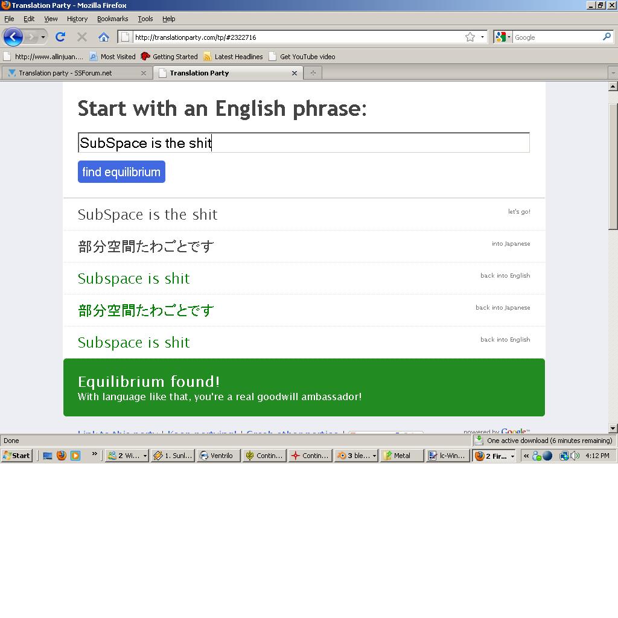This screenshot has height=618, width=618.
Task: Click the search magnifier icon
Action: (x=607, y=37)
